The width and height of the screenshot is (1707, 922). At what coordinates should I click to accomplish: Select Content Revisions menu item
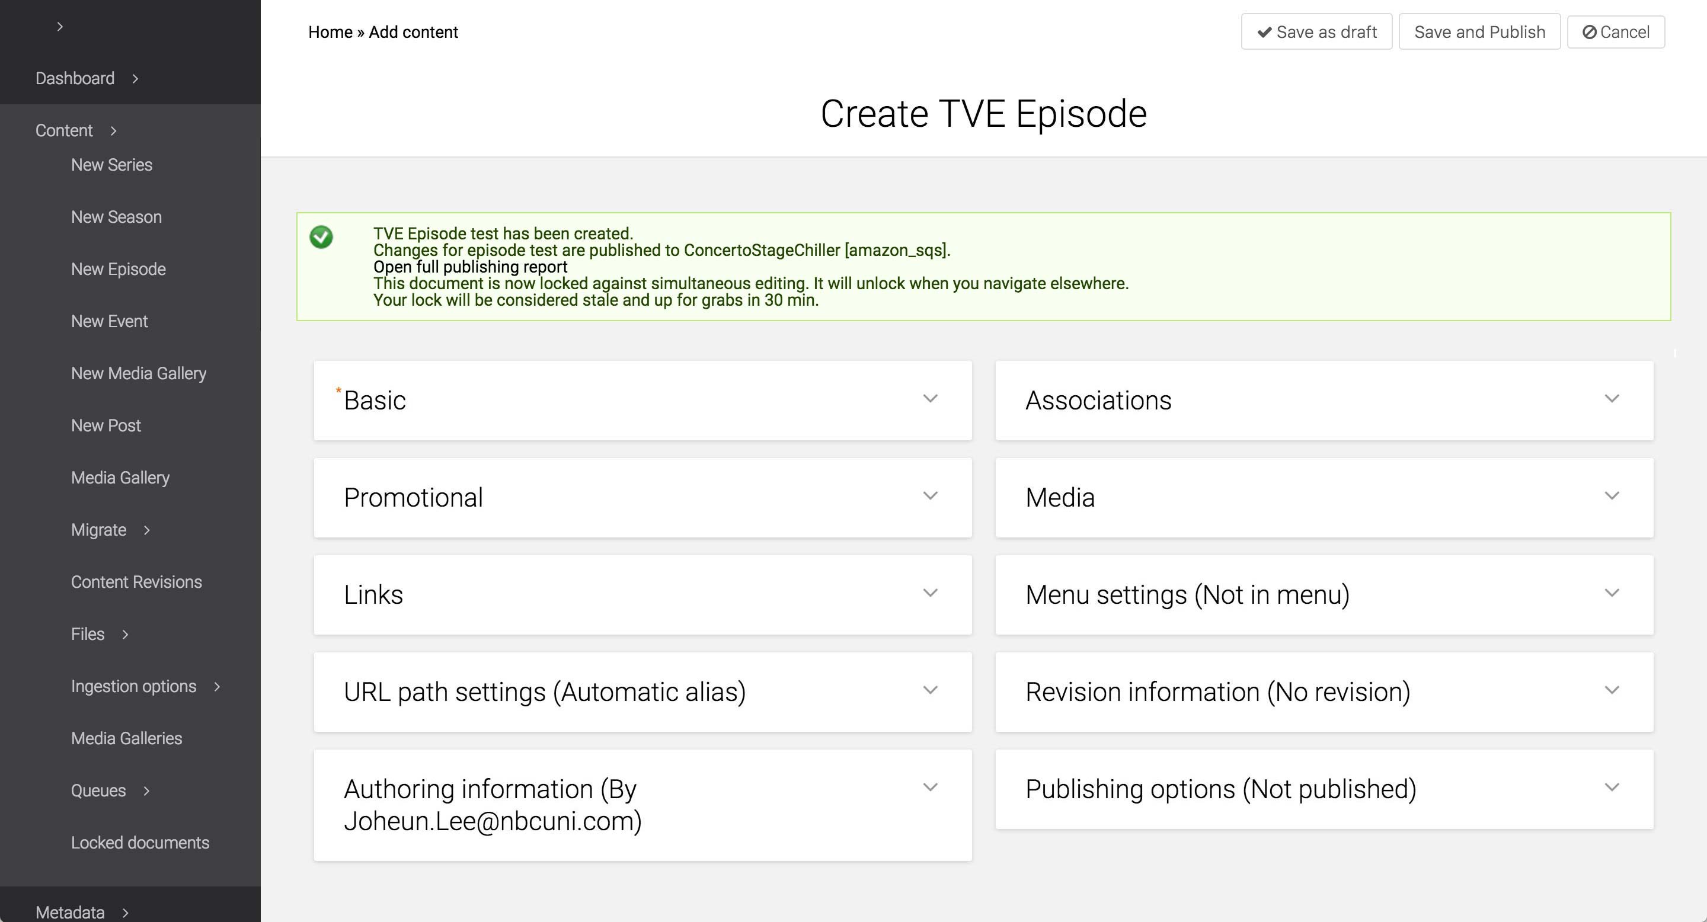point(136,582)
